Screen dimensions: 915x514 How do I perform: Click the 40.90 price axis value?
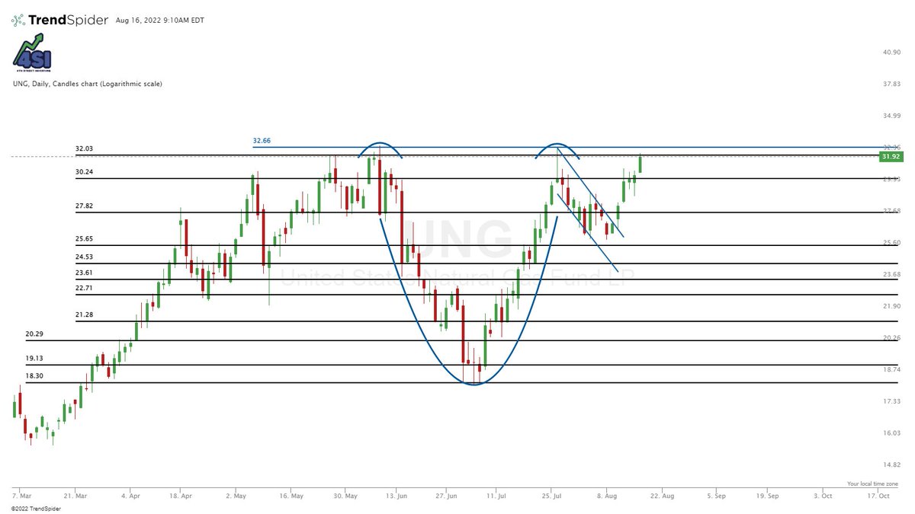[891, 53]
